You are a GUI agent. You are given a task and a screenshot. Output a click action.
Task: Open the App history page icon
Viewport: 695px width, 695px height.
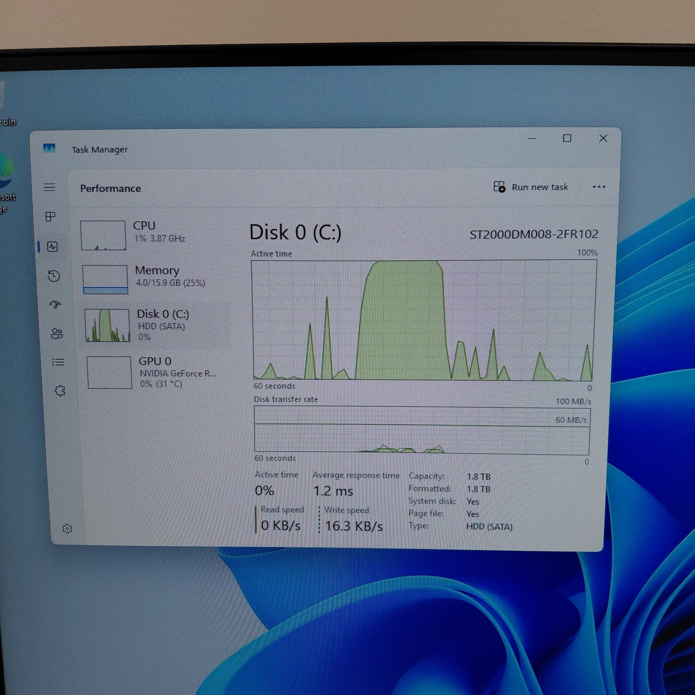[x=54, y=276]
